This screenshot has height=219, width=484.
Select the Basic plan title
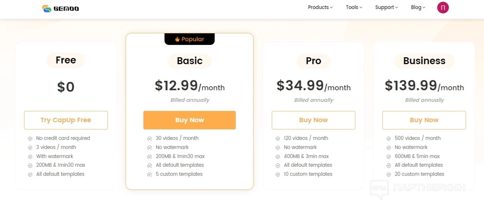coord(189,61)
